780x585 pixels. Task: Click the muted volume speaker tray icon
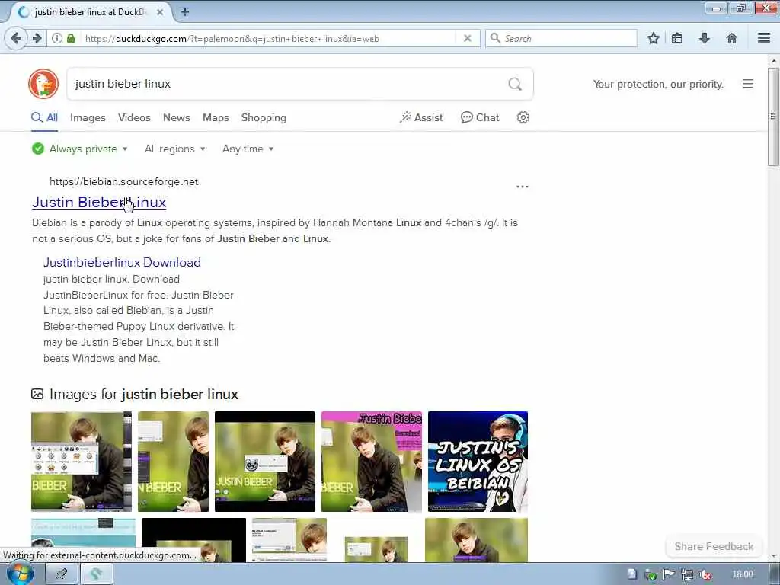(x=705, y=574)
